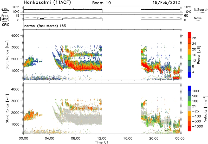Image resolution: width=208 pixels, height=144 pixels.
Task: Click the "Time UT" axis label
Action: pyautogui.click(x=102, y=142)
